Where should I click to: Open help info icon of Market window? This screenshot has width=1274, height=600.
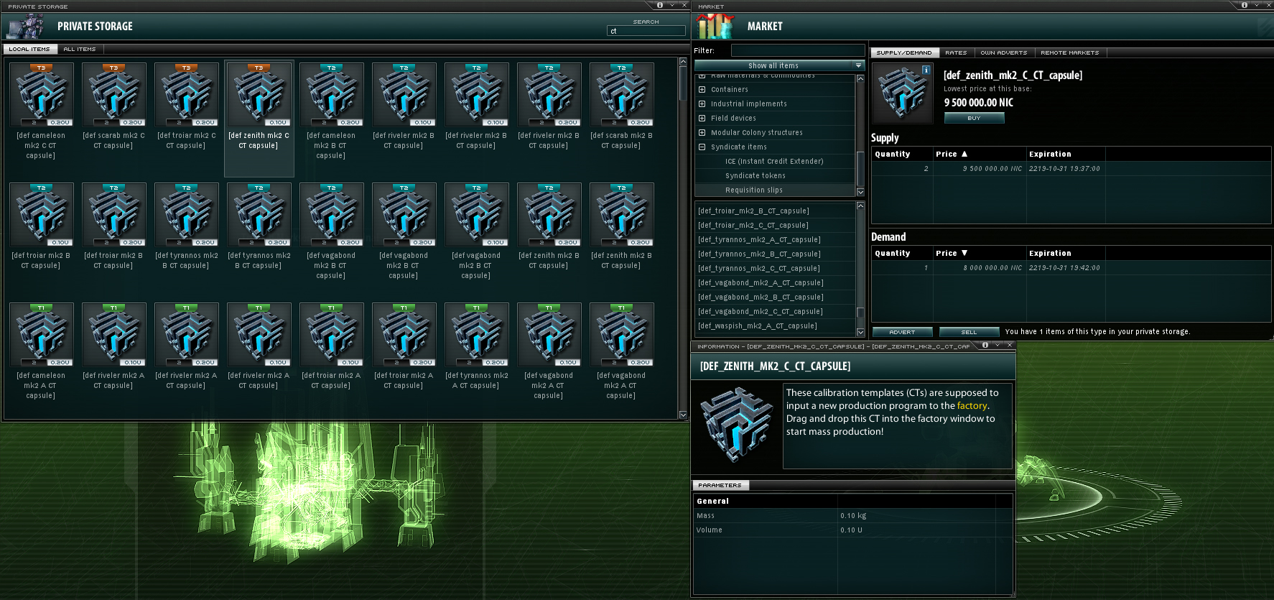point(1245,5)
